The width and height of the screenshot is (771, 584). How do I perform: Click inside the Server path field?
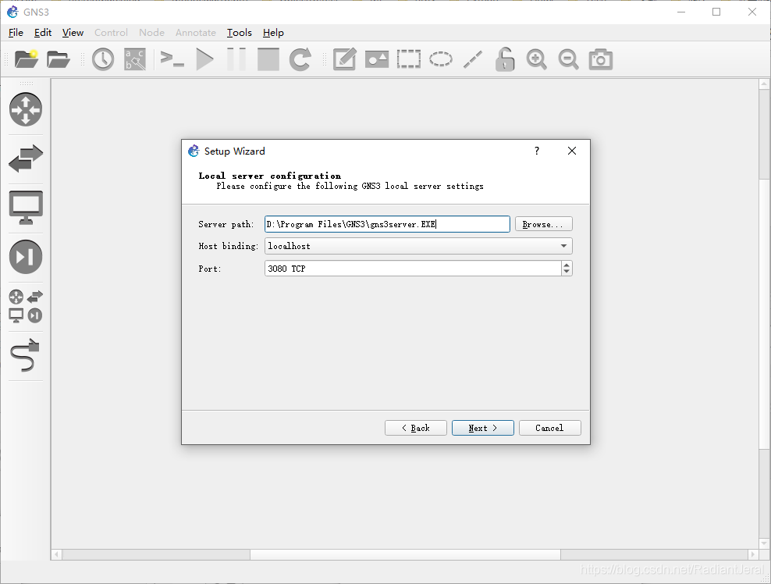[387, 224]
